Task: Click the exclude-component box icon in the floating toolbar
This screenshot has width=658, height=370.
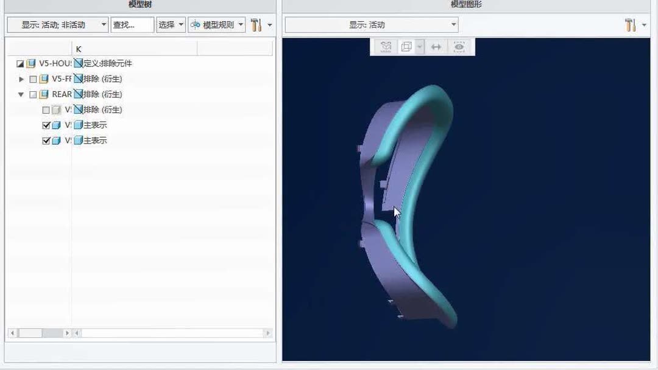Action: click(385, 47)
